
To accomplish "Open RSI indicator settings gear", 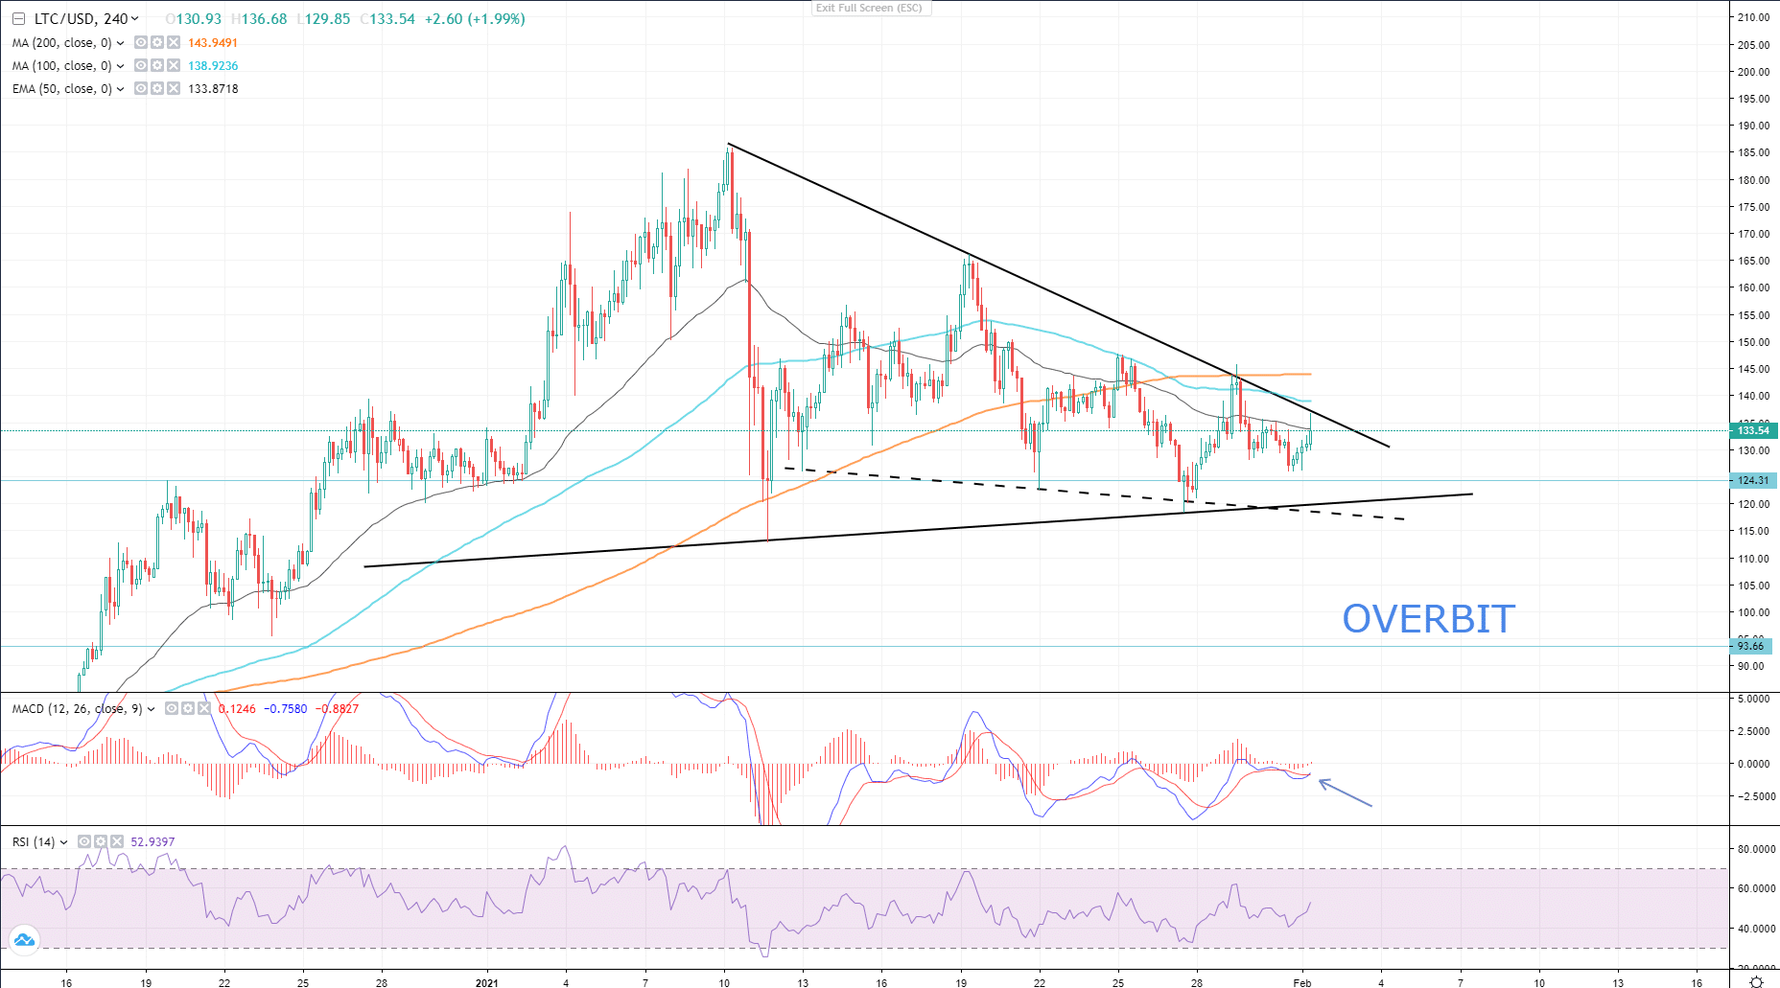I will coord(101,842).
